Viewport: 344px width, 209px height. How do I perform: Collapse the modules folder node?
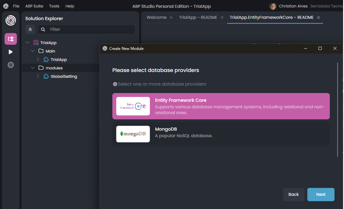33,68
